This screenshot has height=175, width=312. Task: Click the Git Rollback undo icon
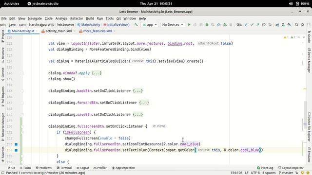coord(270,25)
